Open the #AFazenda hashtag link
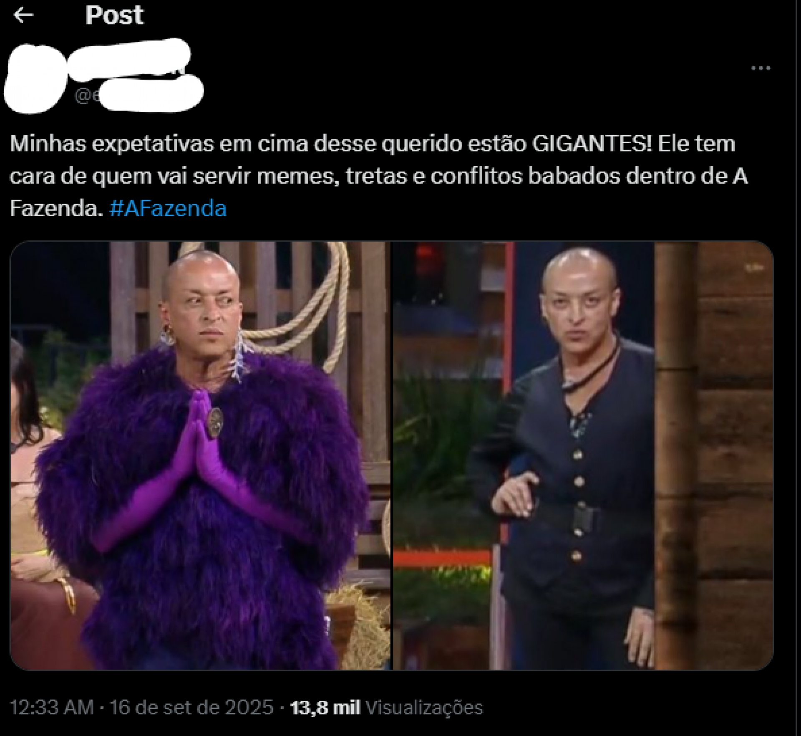The image size is (801, 736). pos(168,208)
